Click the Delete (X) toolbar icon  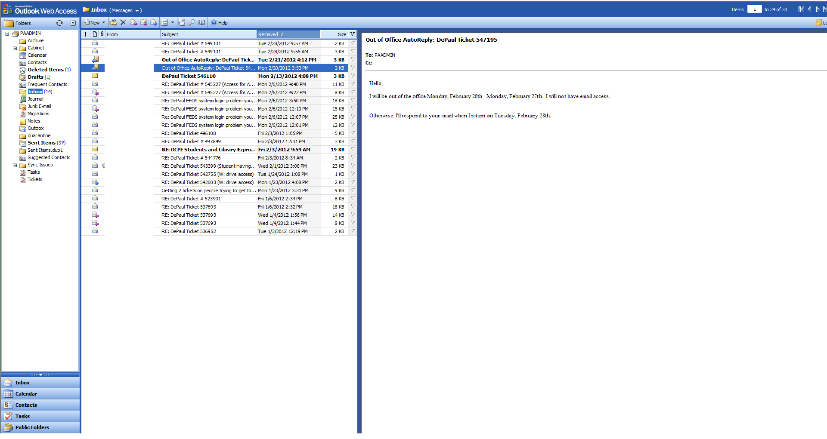coord(123,23)
